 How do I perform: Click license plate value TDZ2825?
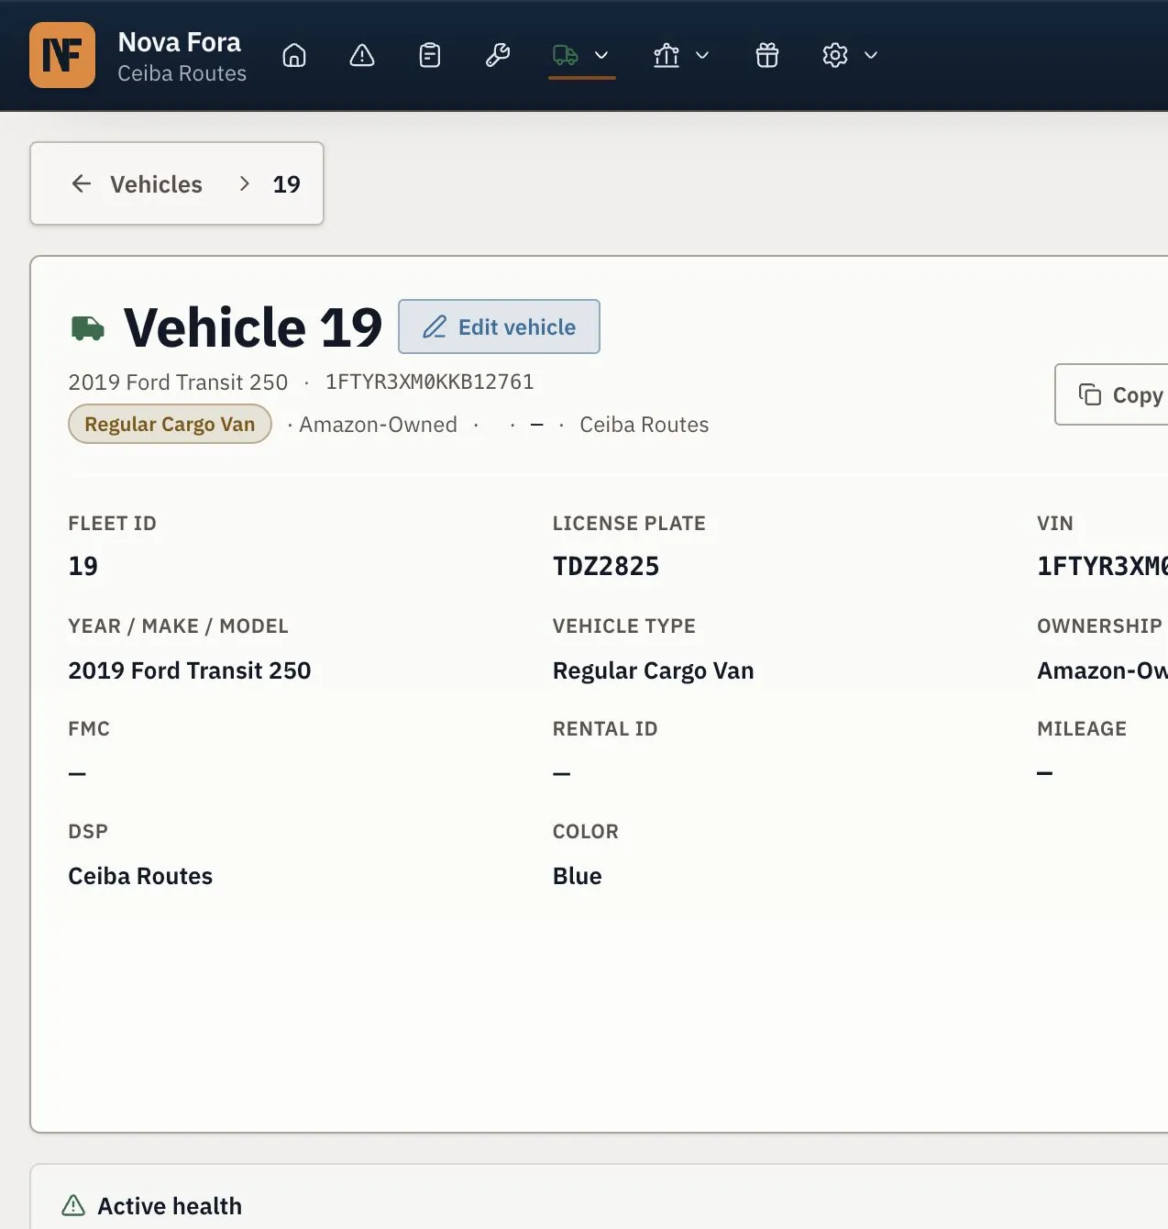(x=606, y=566)
